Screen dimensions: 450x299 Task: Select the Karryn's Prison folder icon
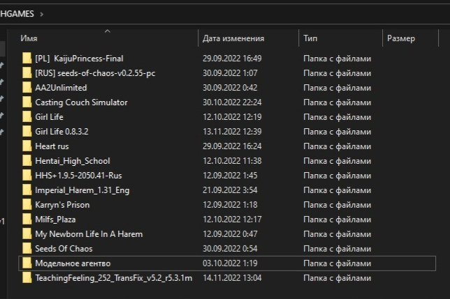tap(27, 204)
